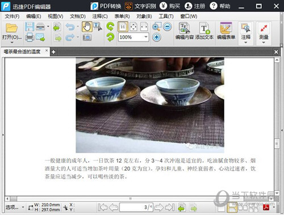Image resolution: width=284 pixels, height=215 pixels.
Task: Click 编辑内容 edit content tool
Action: tap(184, 31)
